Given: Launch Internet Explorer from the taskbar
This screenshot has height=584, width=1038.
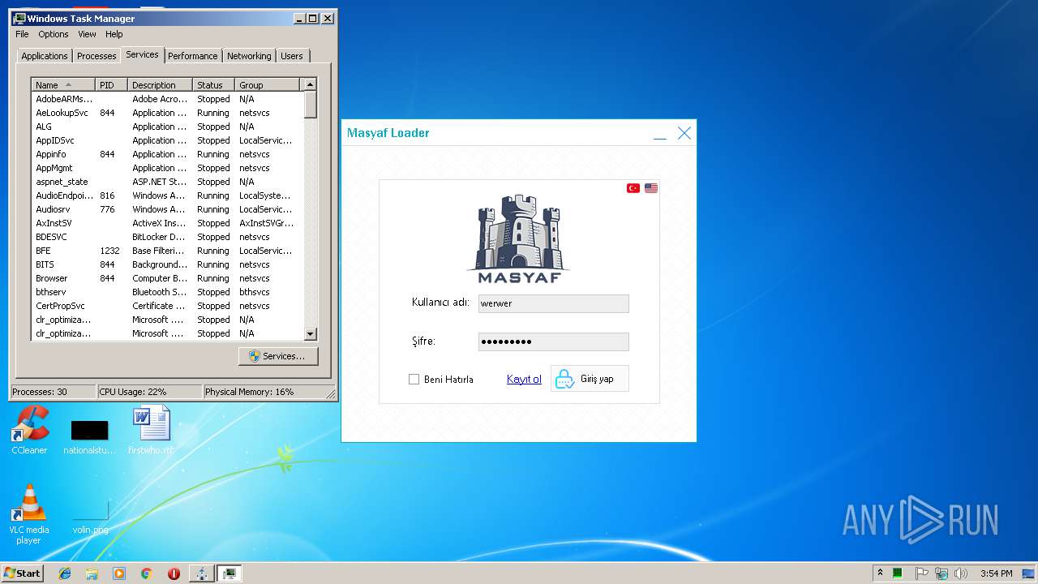Looking at the screenshot, I should click(65, 573).
